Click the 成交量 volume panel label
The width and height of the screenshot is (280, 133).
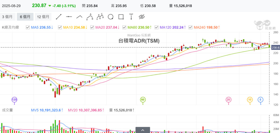coord(7,110)
